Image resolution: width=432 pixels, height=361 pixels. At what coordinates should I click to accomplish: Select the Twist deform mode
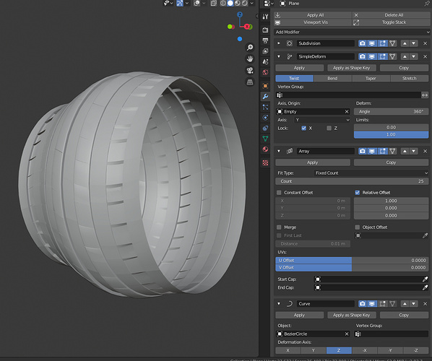(x=294, y=79)
